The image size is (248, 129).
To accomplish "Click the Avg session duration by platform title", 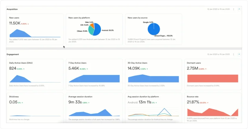I will pyautogui.click(x=143, y=97).
